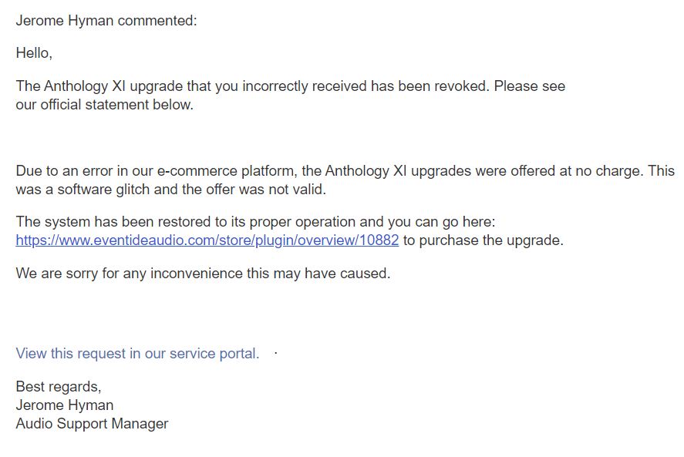Click the word "revoked" in the first paragraph
The image size is (684, 457).
[x=462, y=86]
